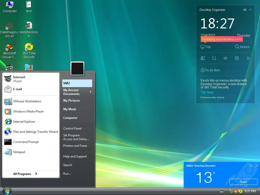Open Control Panel from Start menu
260x195 pixels.
[x=77, y=128]
